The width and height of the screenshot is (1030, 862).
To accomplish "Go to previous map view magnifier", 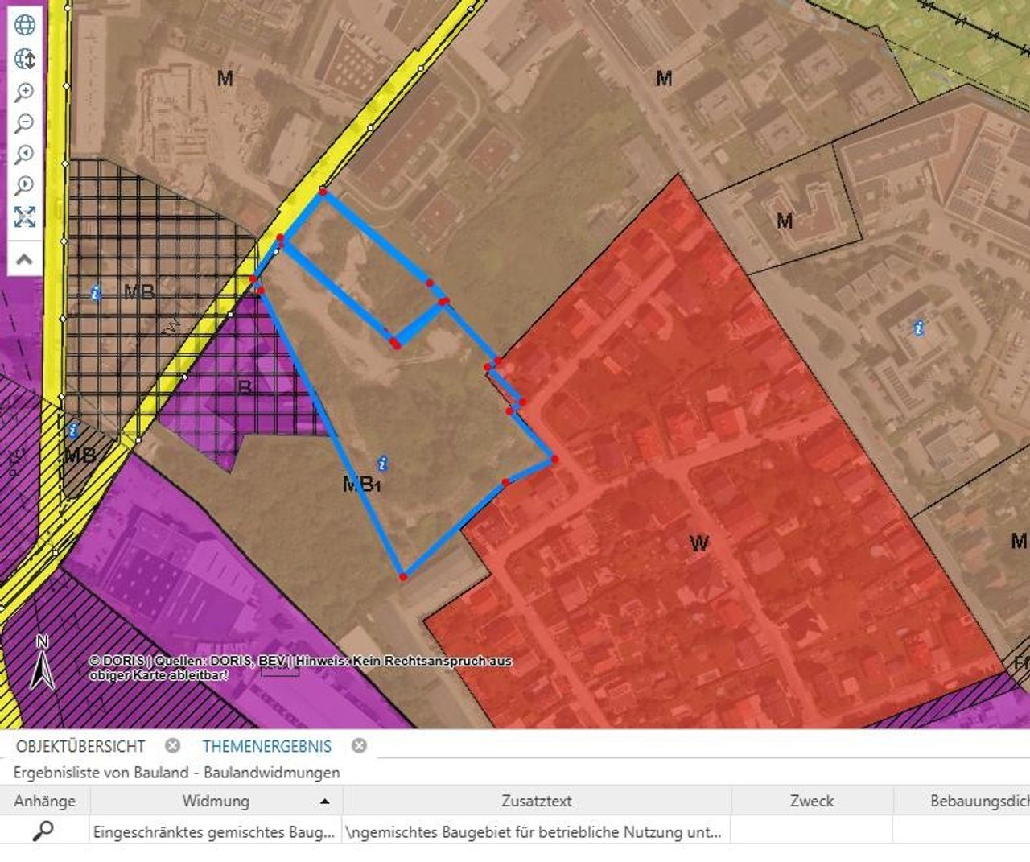I will pos(25,155).
